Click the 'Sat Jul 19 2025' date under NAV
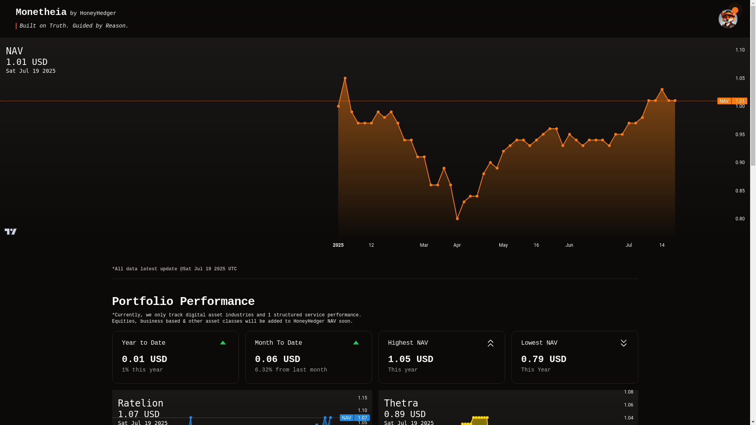 31,71
